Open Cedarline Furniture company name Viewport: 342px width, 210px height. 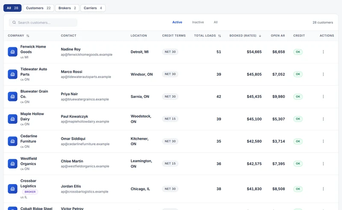click(x=29, y=139)
